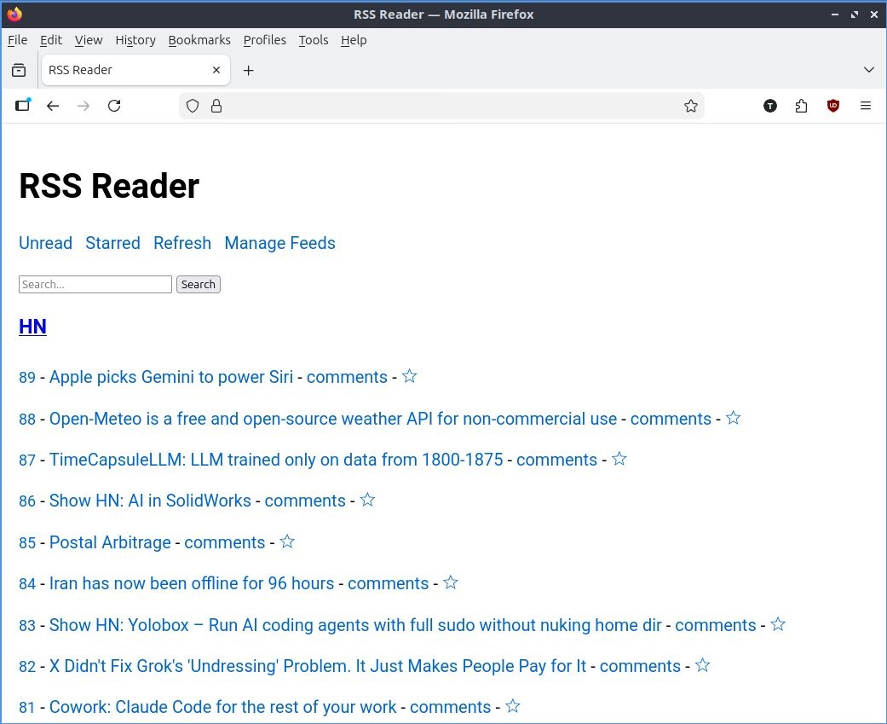
Task: Open comments for Open-Meteo article
Action: (671, 419)
